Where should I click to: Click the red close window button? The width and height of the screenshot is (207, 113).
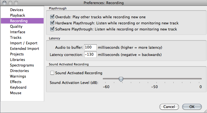(4, 3)
